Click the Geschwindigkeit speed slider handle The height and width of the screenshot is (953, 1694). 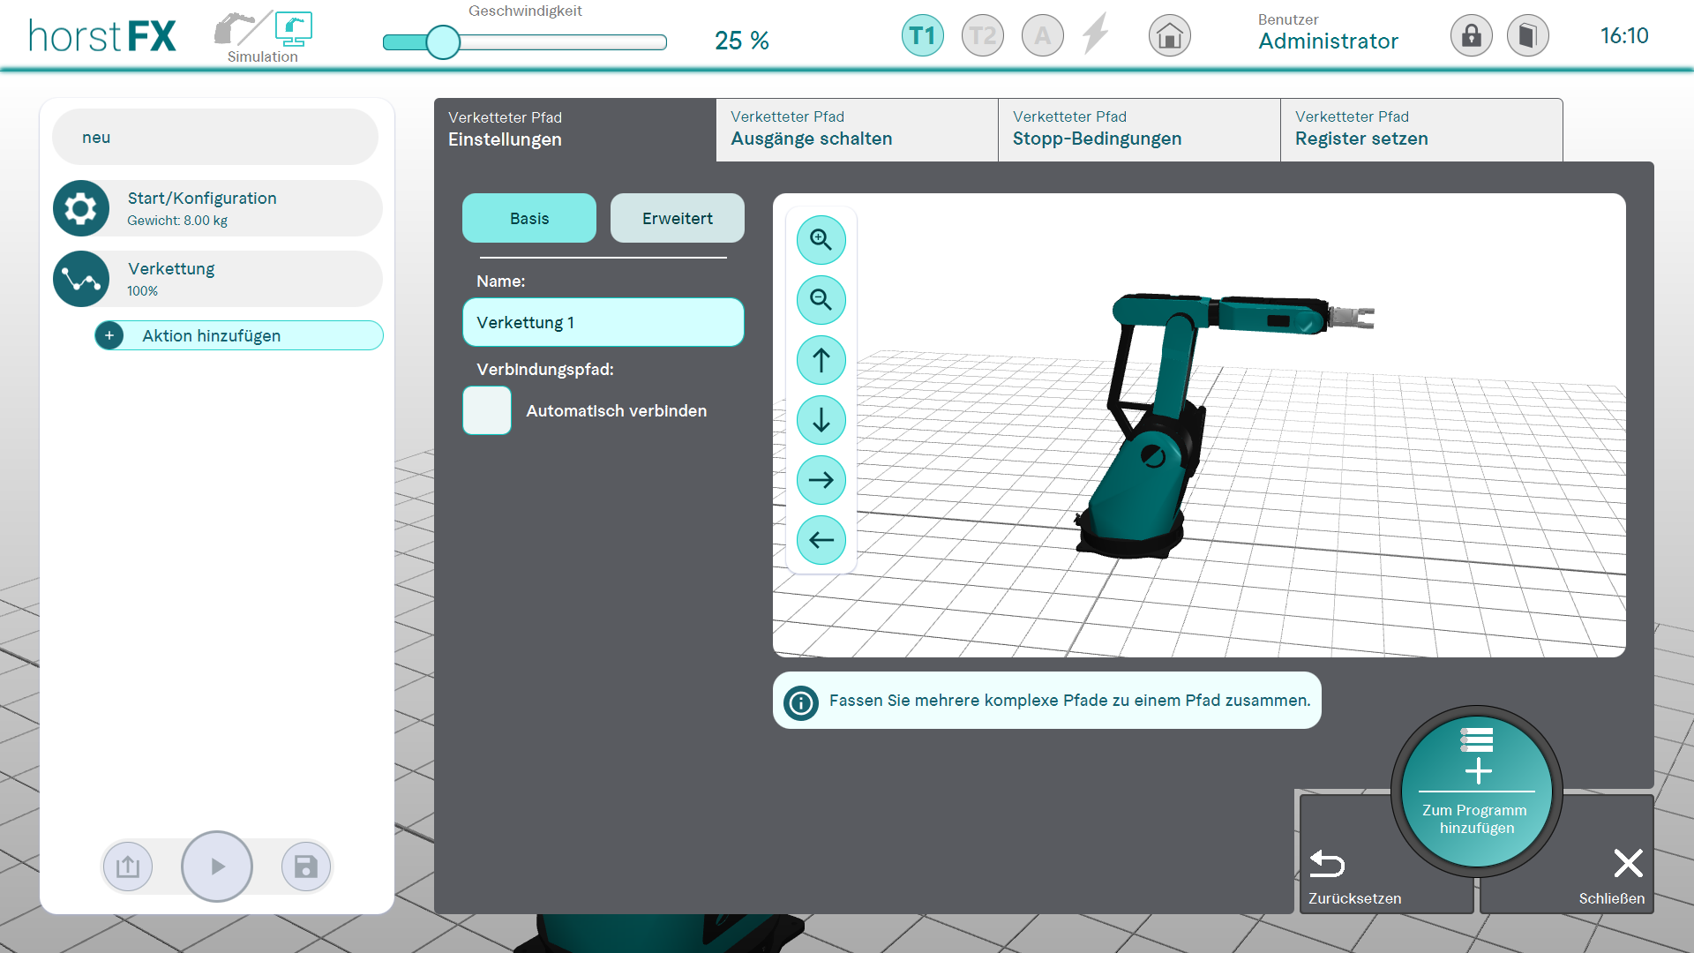(x=443, y=41)
